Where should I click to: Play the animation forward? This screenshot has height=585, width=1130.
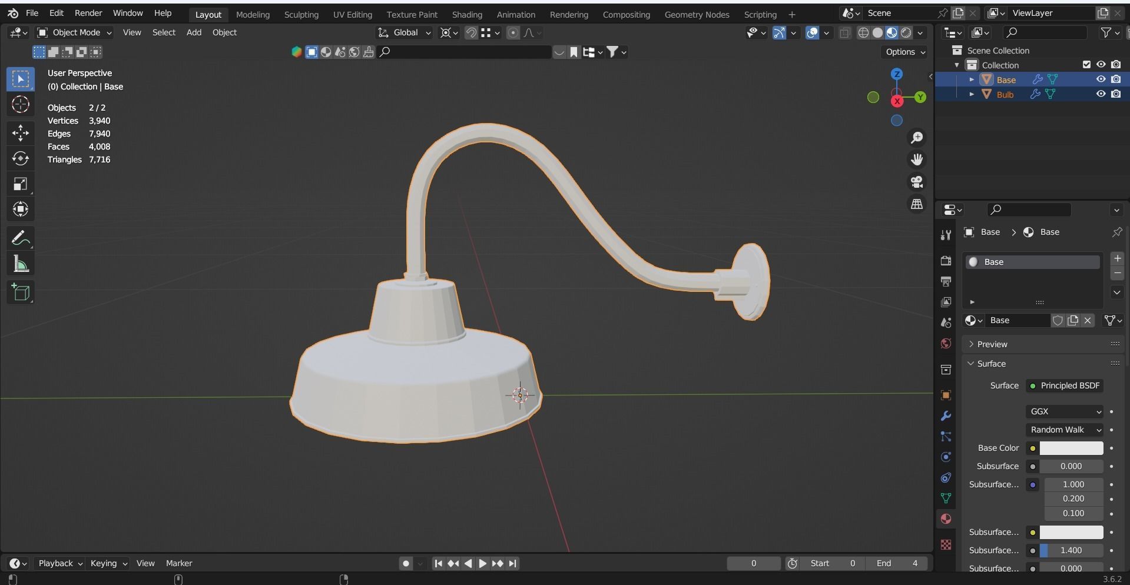click(x=482, y=564)
